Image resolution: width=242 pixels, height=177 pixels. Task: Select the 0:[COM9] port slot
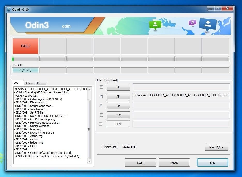pyautogui.click(x=25, y=70)
